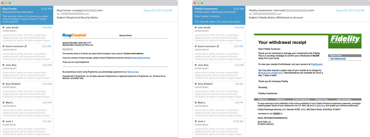Click the 'Dear Fidelity Customer,' greeting in the email body
This screenshot has width=370, height=138.
click(269, 49)
